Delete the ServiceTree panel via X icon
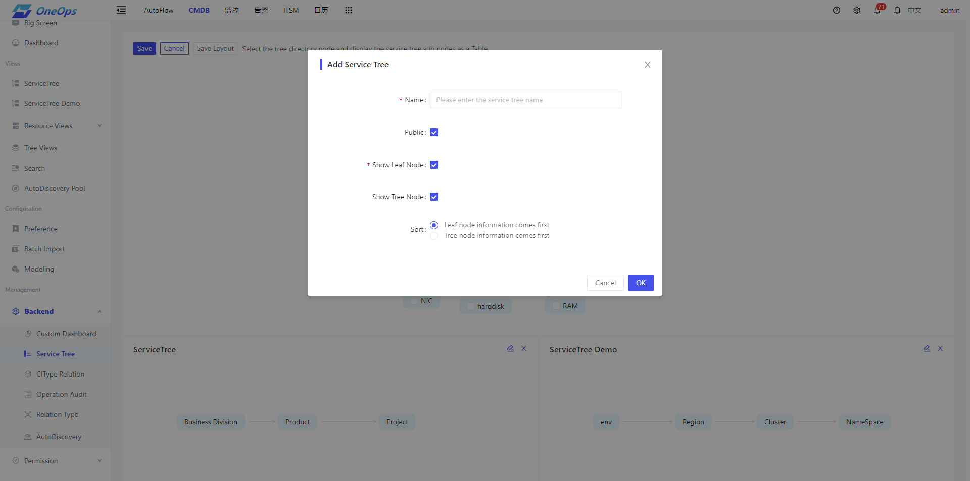Screen dimensions: 970x481 coord(524,348)
